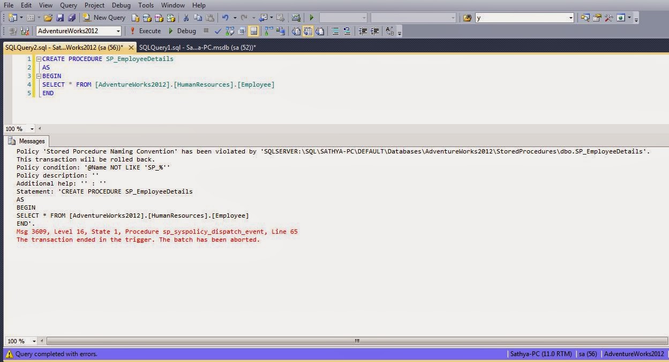Screen dimensions: 669x362
Task: Click the Save icon on the toolbar
Action: coord(59,17)
